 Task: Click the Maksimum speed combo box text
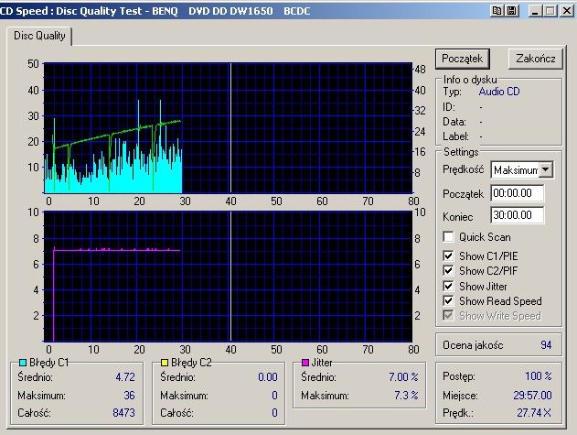pos(516,170)
